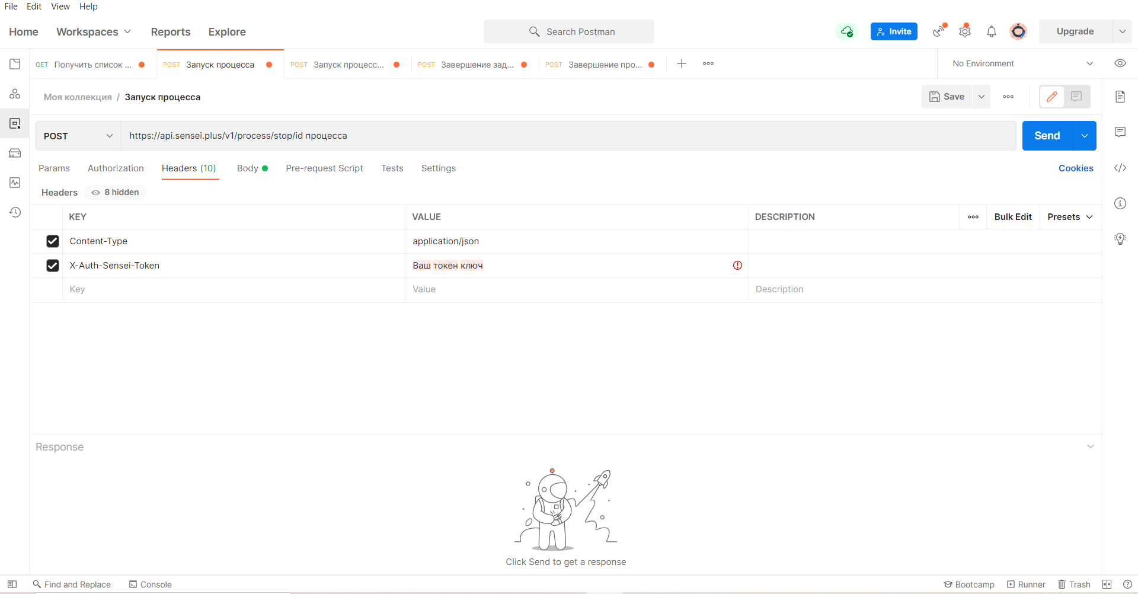Collapse the Response pane chevron

tap(1091, 446)
